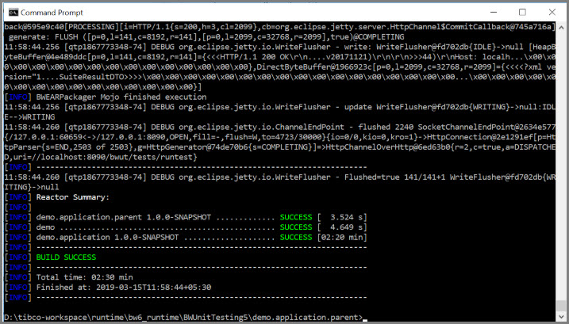
Task: Click the blue INFO tag beside BUILD SUCCESS
Action: pos(17,257)
